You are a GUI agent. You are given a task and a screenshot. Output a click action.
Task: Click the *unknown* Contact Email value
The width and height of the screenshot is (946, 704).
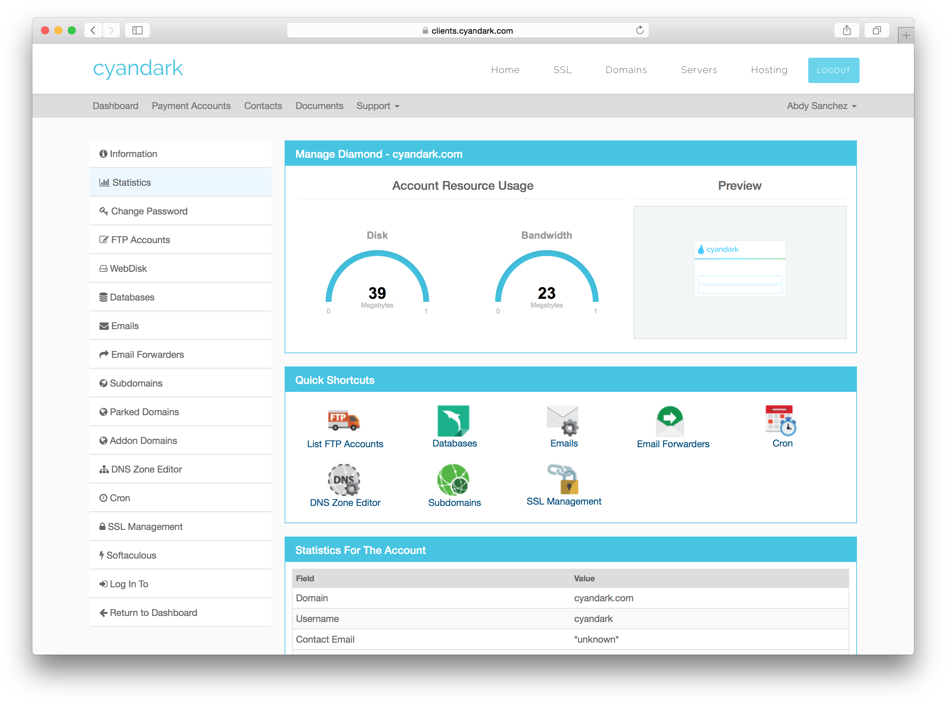click(x=596, y=639)
